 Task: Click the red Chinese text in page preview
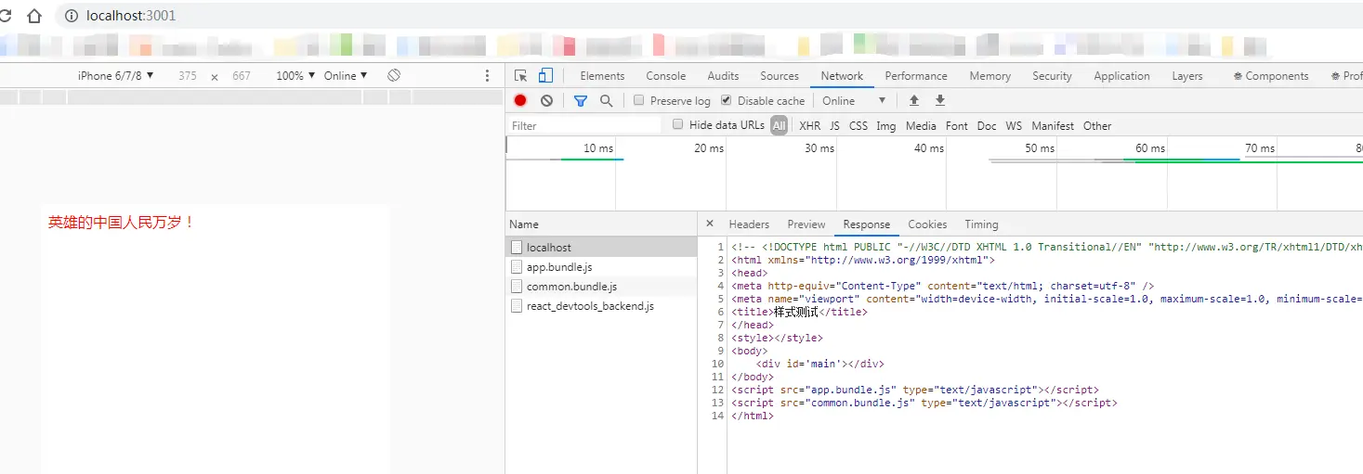pyautogui.click(x=122, y=223)
